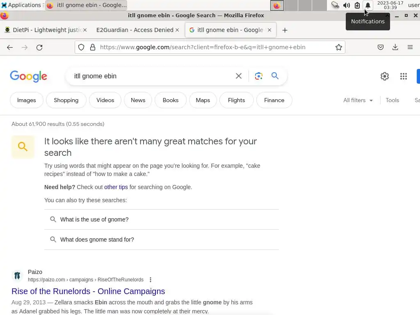Image resolution: width=420 pixels, height=315 pixels.
Task: Submit search with the magnifier icon
Action: [275, 76]
